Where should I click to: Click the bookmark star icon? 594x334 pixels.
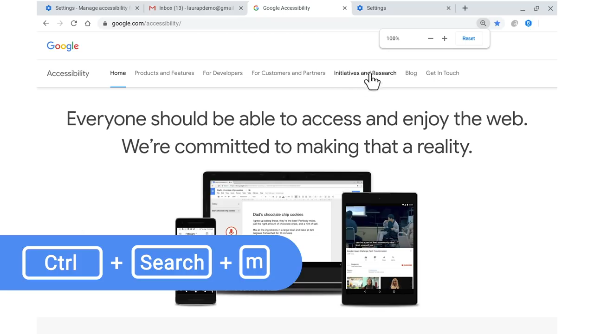point(497,23)
